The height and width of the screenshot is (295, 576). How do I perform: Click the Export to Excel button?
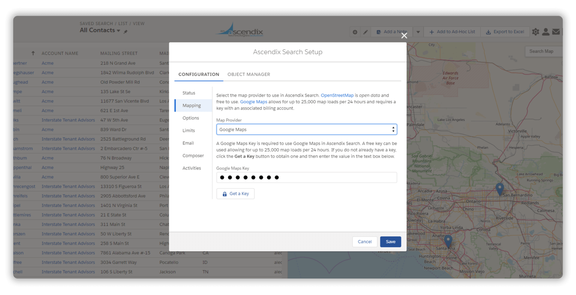pos(505,32)
